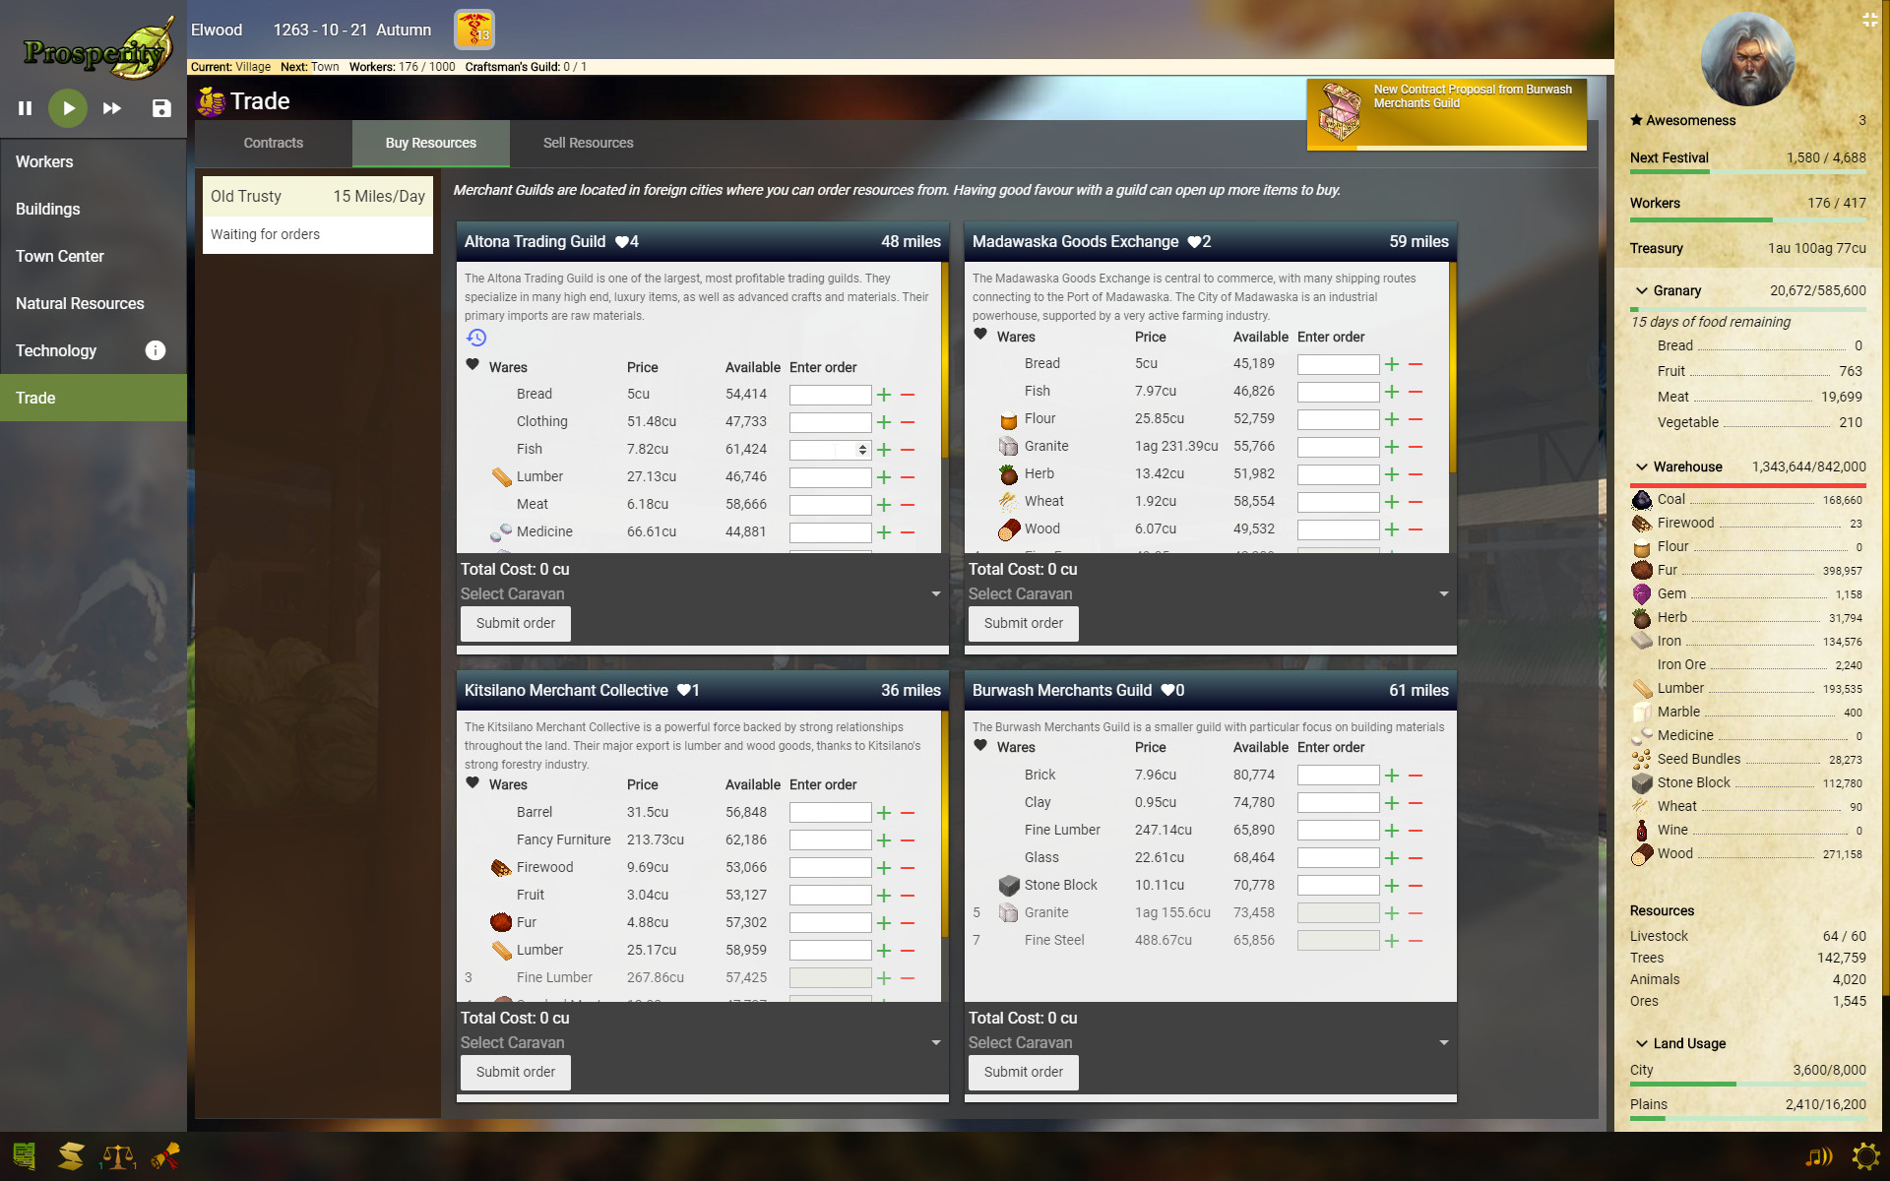Collapse the Granary section
The width and height of the screenshot is (1890, 1181).
[x=1641, y=290]
